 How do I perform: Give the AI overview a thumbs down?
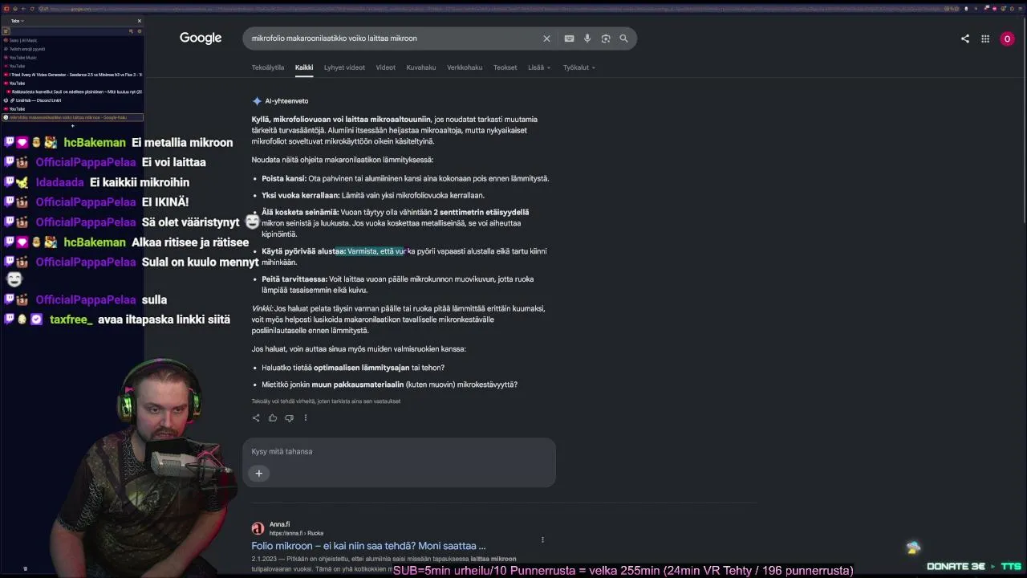[x=289, y=417]
